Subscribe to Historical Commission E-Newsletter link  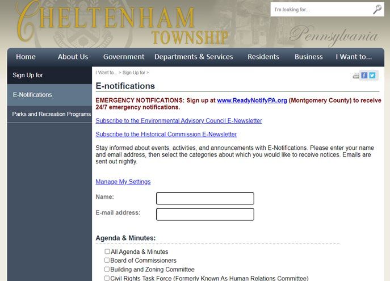166,135
